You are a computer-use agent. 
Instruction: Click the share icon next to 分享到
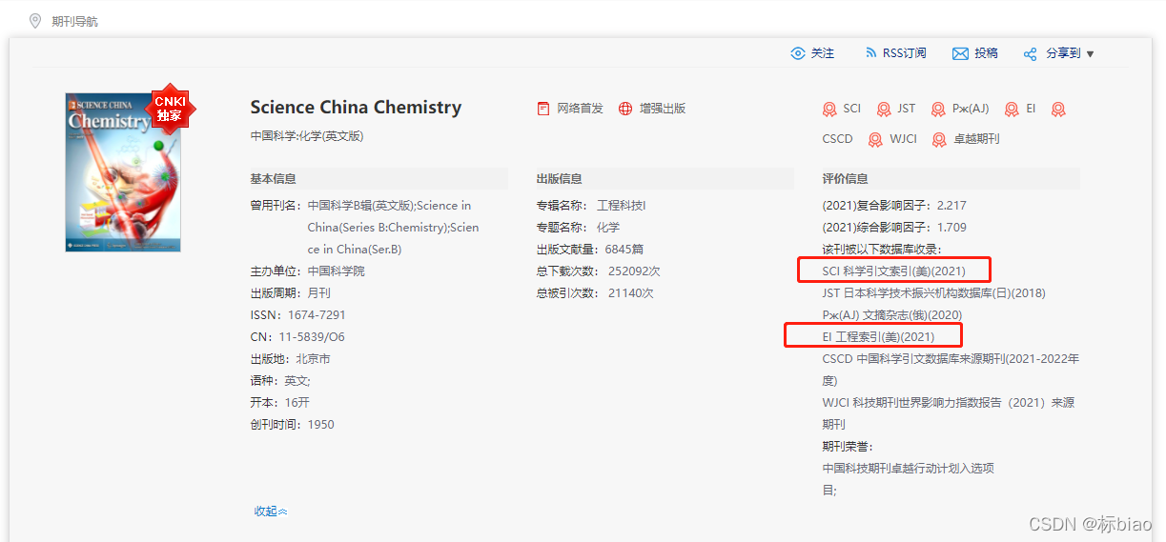[1030, 54]
